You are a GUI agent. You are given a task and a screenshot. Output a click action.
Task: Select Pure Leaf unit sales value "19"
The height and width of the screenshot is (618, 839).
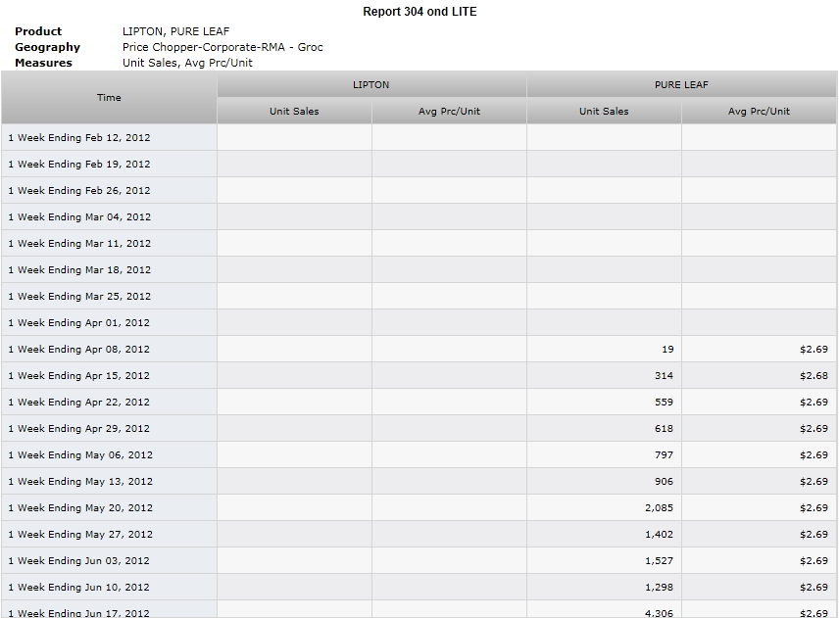point(667,349)
